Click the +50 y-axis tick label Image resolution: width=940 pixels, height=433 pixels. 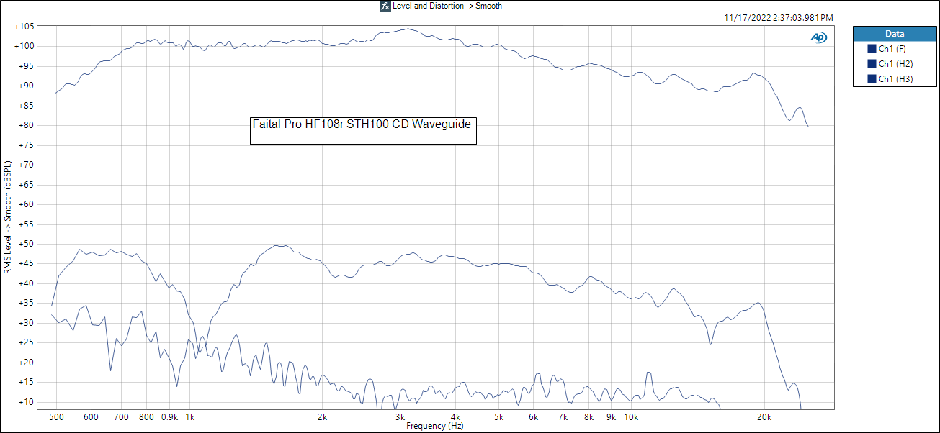27,244
